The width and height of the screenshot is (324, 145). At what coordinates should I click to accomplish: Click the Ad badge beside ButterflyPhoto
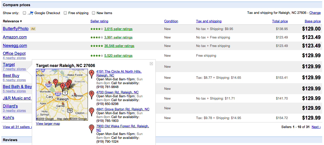tap(33, 29)
